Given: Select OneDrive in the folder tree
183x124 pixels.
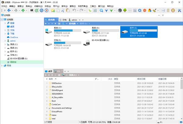Looking at the screenshot, I should 14,37.
